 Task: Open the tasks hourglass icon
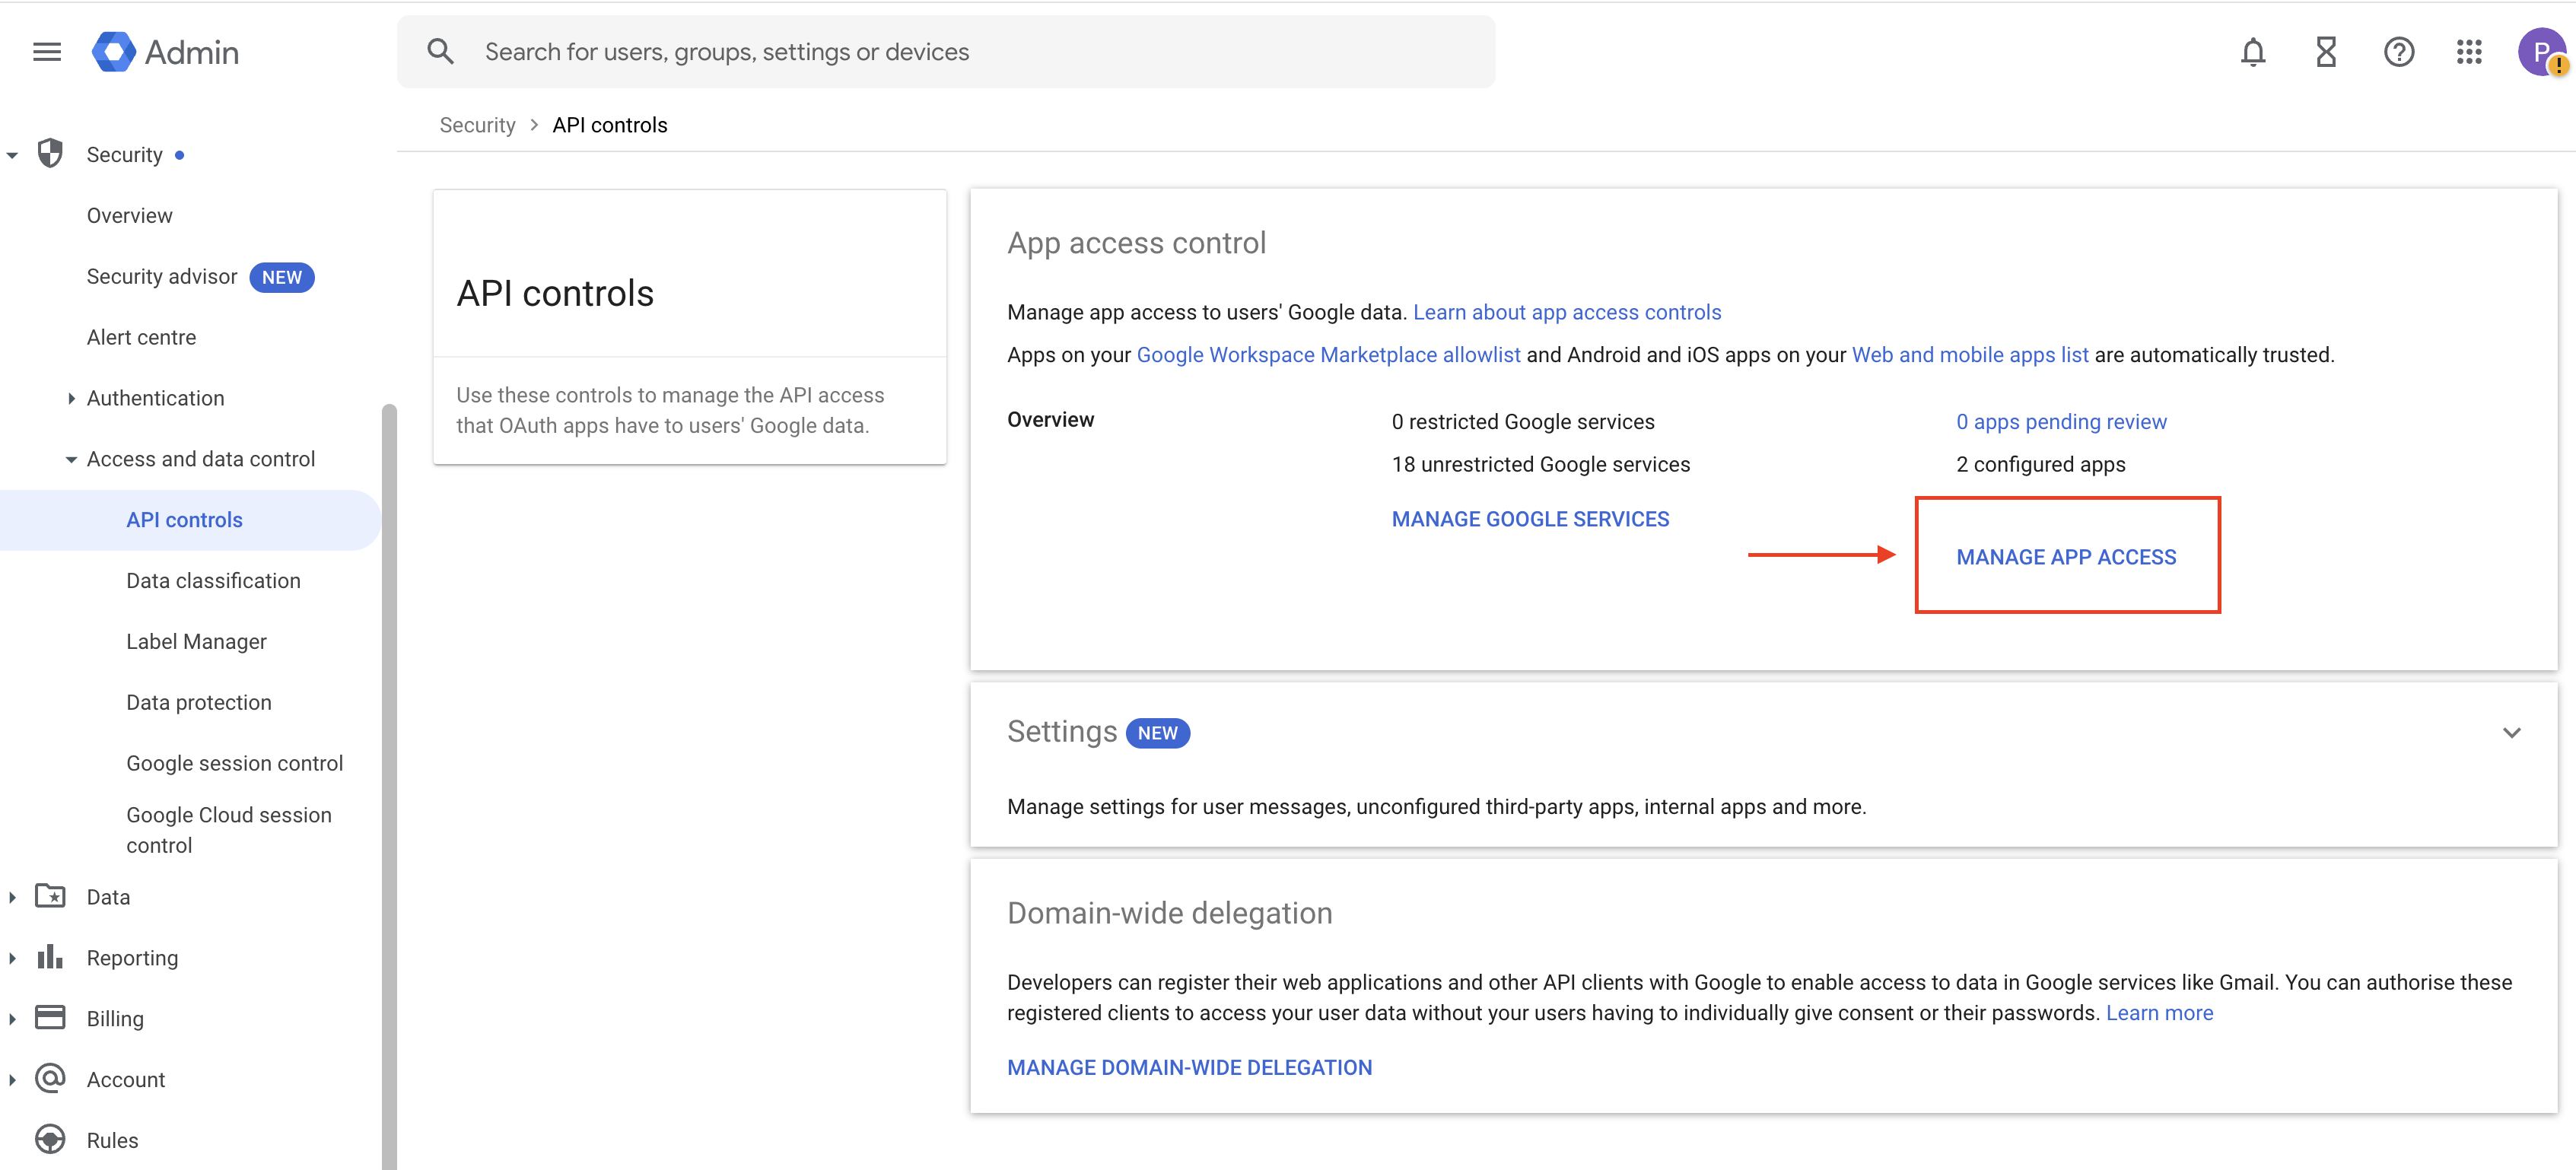tap(2326, 52)
